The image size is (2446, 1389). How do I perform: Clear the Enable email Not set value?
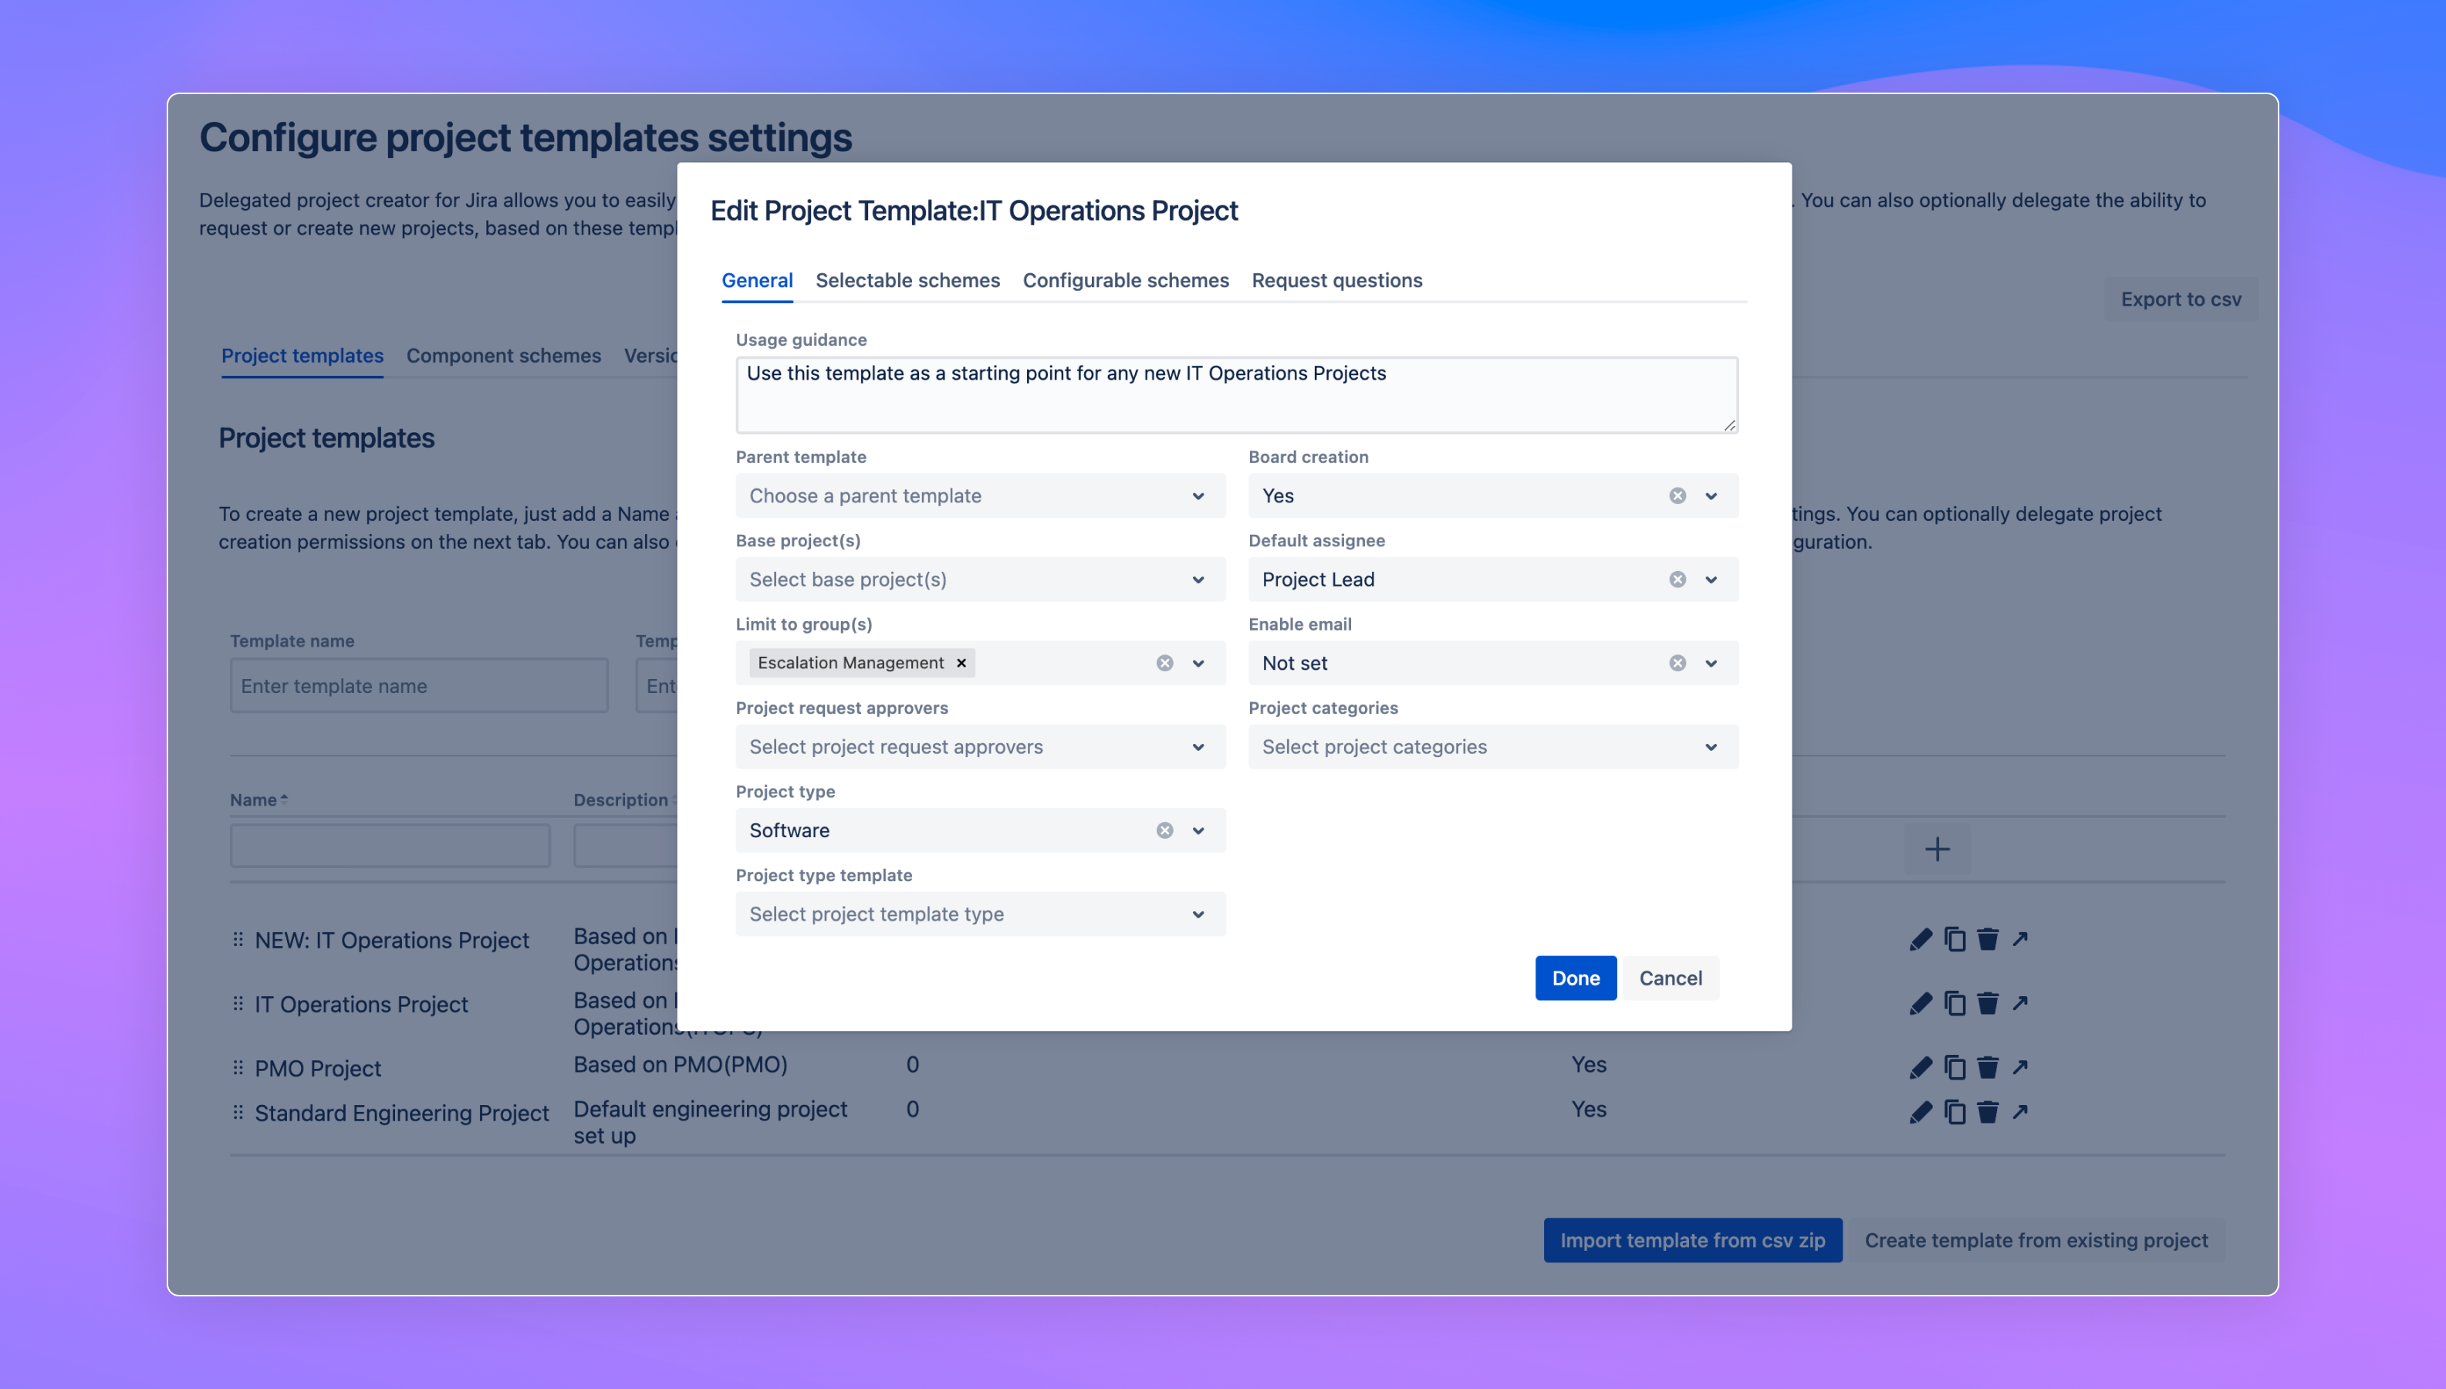[1677, 663]
